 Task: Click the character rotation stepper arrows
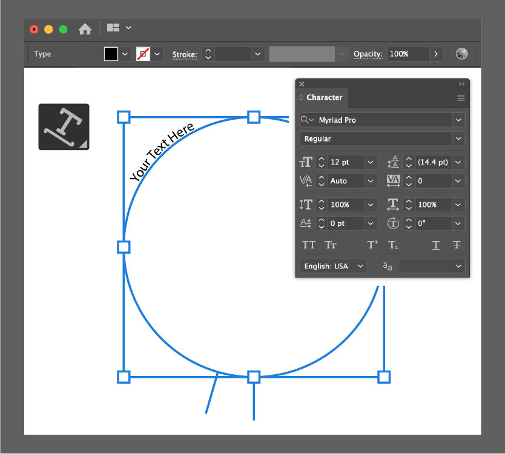(409, 223)
